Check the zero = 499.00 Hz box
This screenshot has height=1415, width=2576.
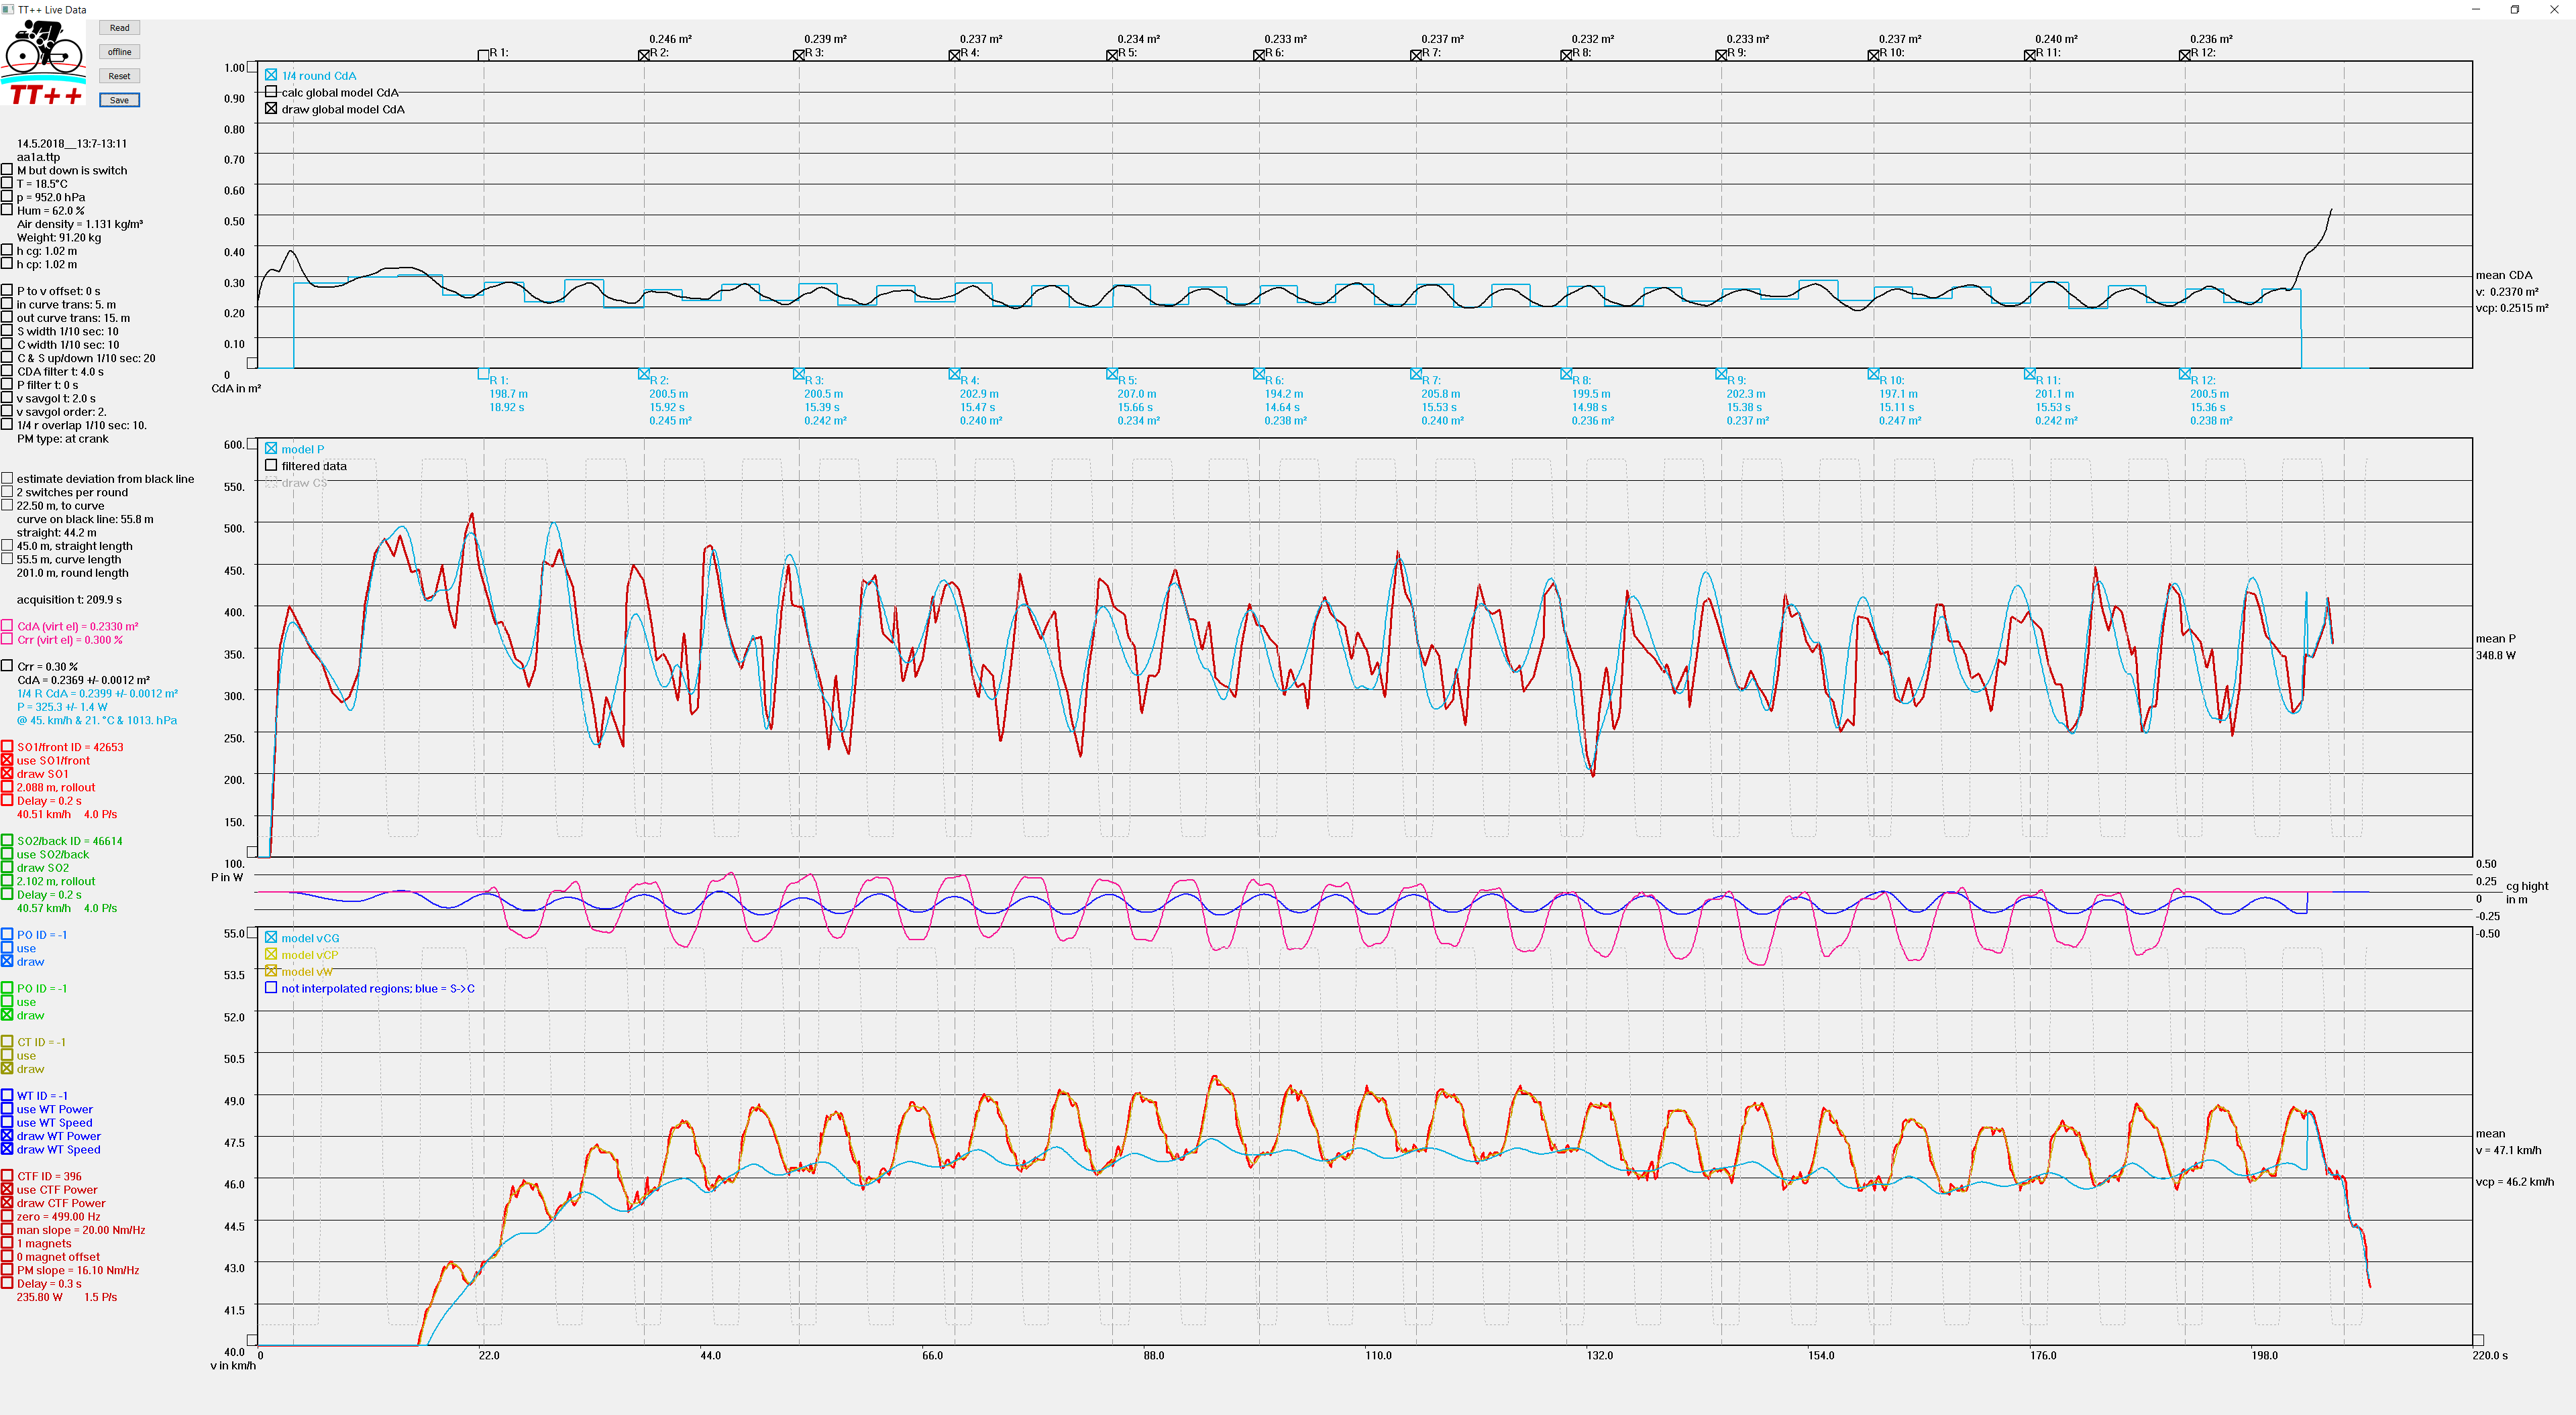[x=7, y=1217]
